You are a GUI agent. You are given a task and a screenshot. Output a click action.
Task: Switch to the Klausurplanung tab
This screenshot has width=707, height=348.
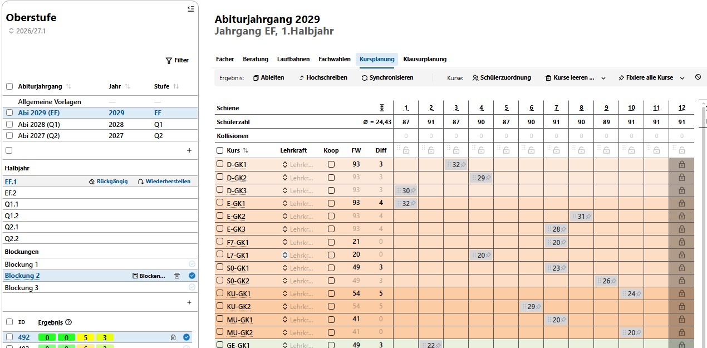[x=425, y=59]
